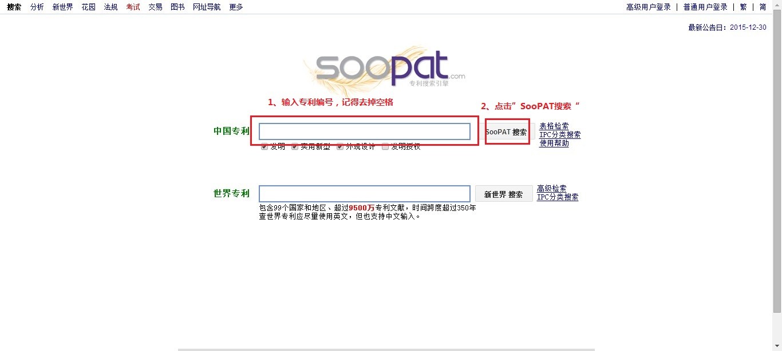This screenshot has height=351, width=782.
Task: Toggle the 外观设计 checkbox
Action: pos(339,147)
